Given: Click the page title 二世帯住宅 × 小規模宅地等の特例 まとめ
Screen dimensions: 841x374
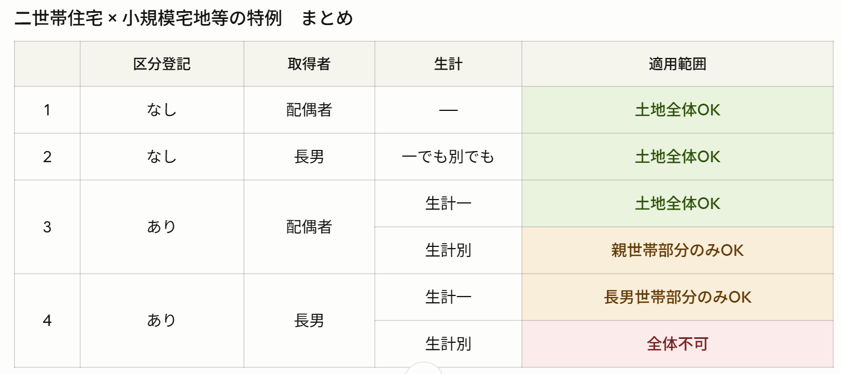Looking at the screenshot, I should [x=184, y=18].
